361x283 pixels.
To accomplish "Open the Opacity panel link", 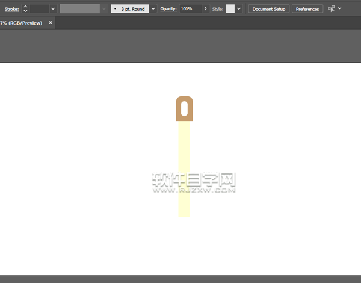I will coord(168,9).
